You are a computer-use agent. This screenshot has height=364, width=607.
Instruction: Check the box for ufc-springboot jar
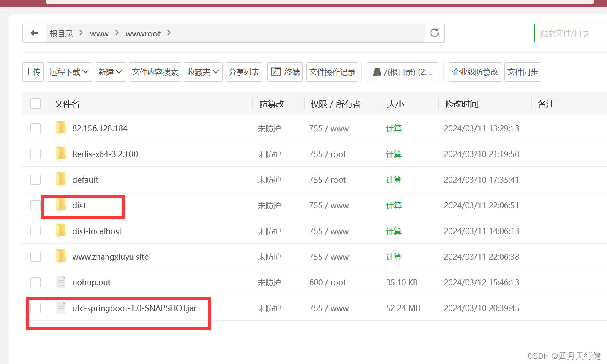[35, 308]
